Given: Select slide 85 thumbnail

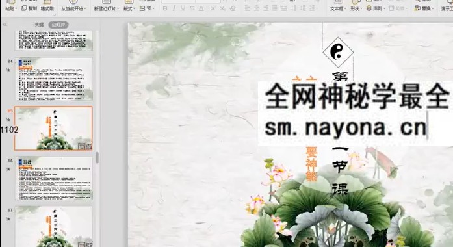Looking at the screenshot, I should (54, 128).
